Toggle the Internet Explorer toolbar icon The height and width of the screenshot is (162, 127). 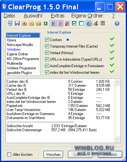tap(88, 23)
